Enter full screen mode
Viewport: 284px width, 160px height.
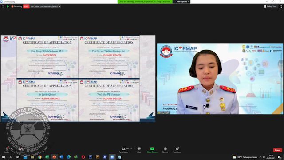tap(281, 7)
